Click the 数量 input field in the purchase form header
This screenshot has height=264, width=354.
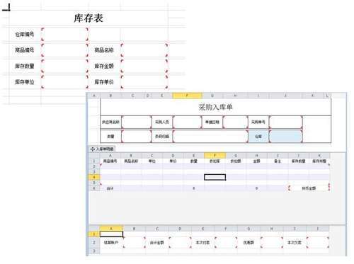[x=137, y=137]
